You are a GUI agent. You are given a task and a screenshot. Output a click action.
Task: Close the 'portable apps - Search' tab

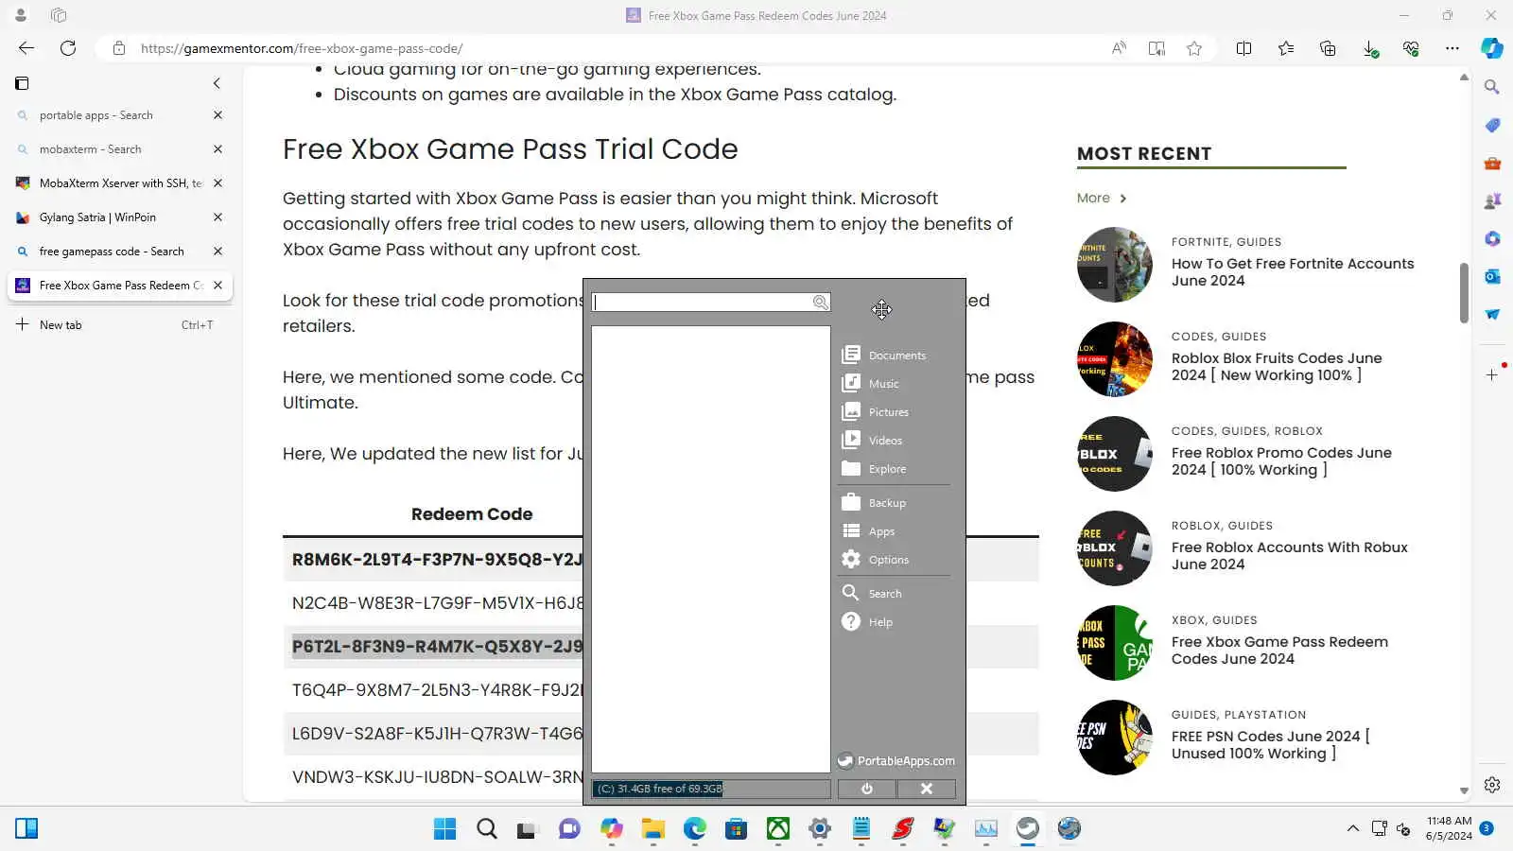pos(217,115)
